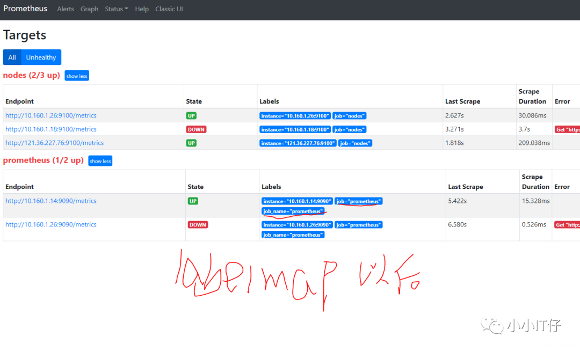
Task: Click label instance="10.160.1.14:9090"
Action: pos(297,201)
